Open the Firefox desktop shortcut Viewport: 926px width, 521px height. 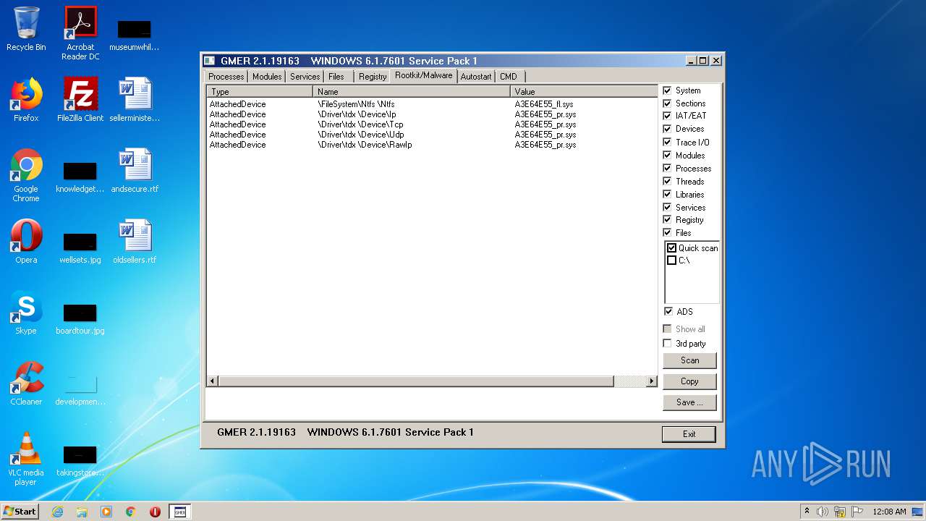click(x=26, y=100)
